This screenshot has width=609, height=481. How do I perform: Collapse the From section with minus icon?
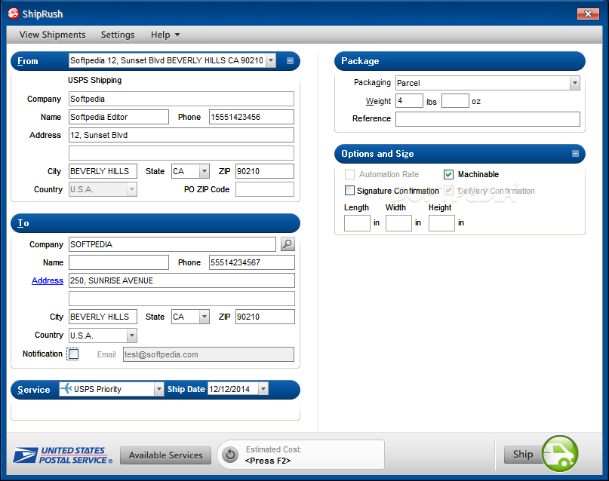coord(290,60)
